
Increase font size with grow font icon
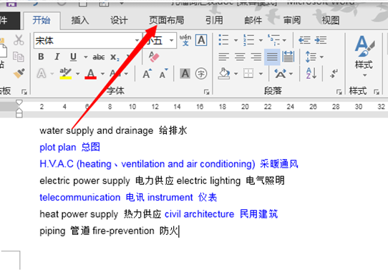[147, 74]
